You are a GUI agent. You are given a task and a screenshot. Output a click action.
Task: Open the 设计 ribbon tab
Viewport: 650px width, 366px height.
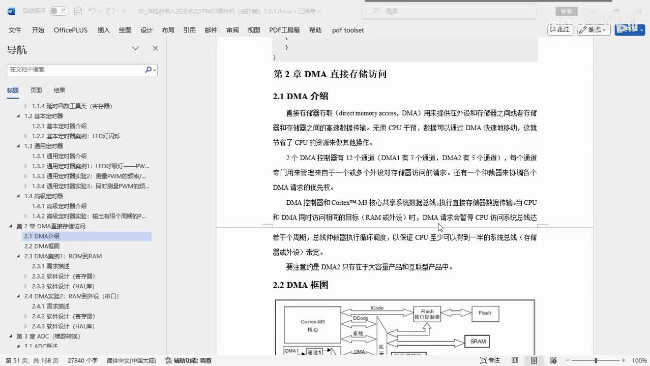pyautogui.click(x=146, y=30)
